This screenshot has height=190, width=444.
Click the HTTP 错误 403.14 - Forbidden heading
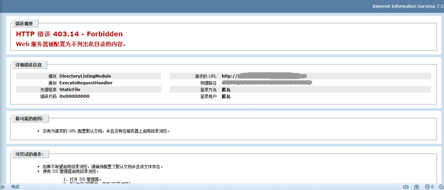pyautogui.click(x=69, y=34)
